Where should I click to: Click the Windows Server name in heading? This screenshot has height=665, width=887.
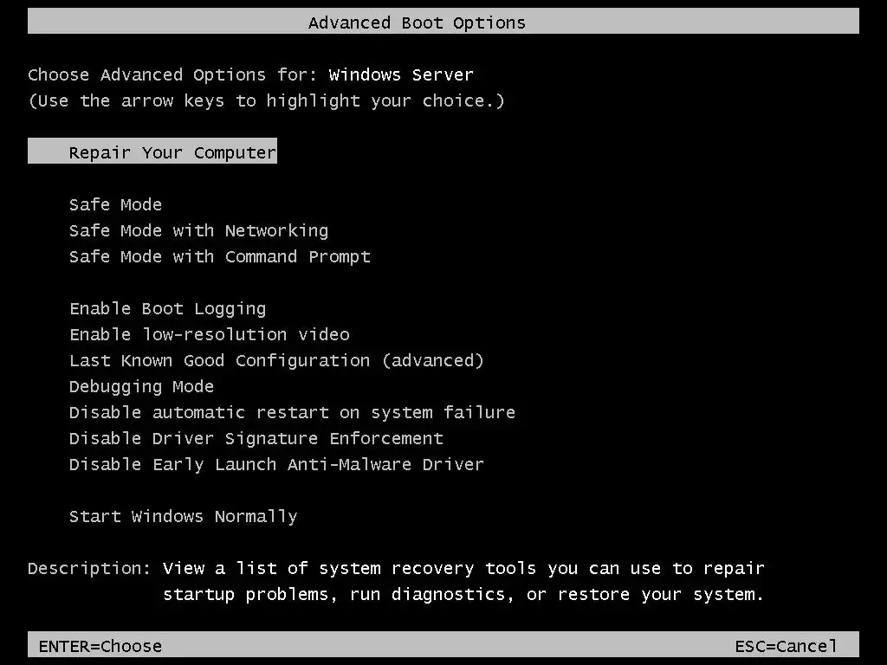(x=401, y=74)
